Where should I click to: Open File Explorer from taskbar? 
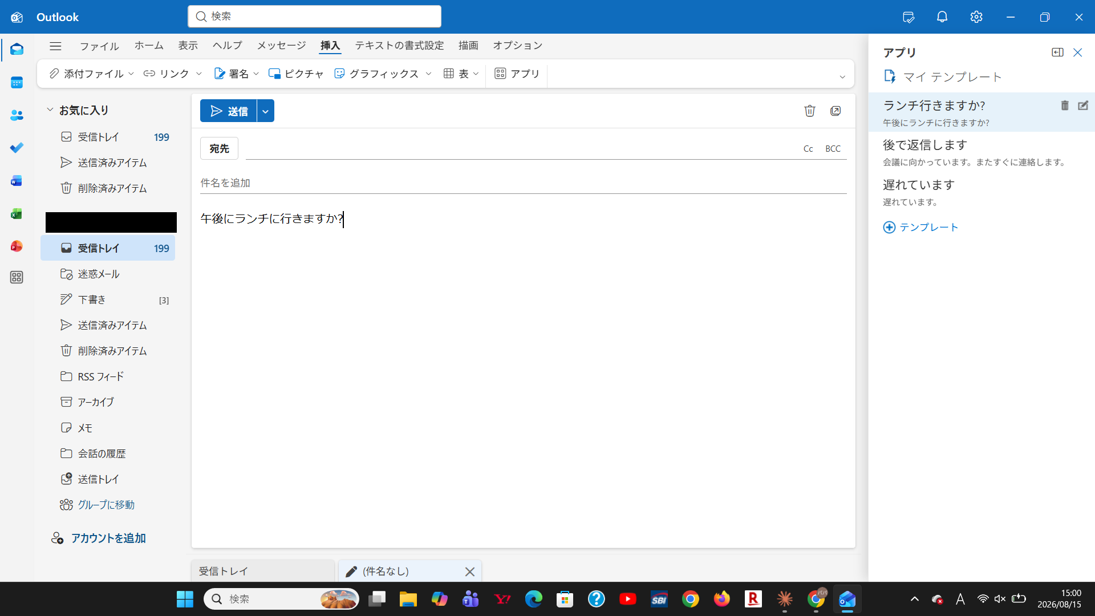(408, 599)
